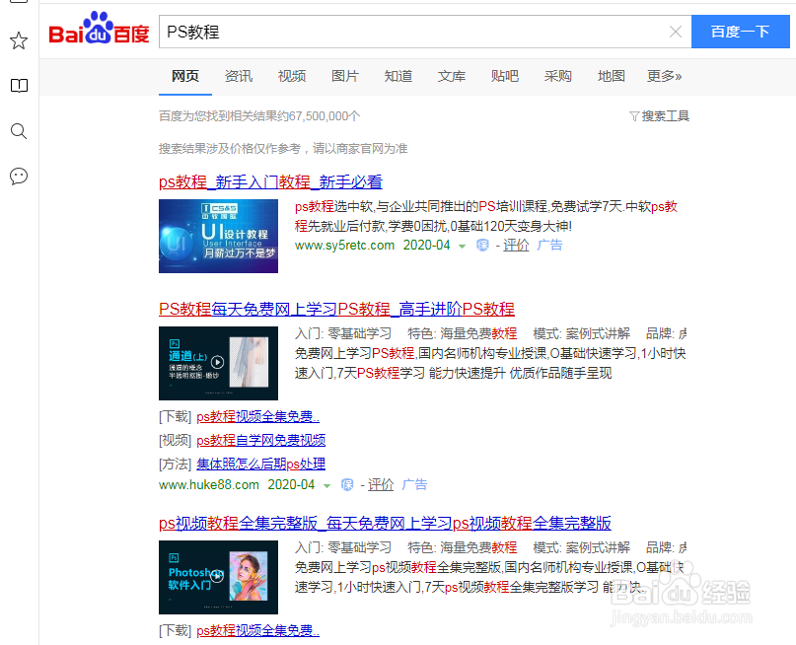The height and width of the screenshot is (645, 796).
Task: Open the reading book icon in sidebar
Action: pos(19,85)
